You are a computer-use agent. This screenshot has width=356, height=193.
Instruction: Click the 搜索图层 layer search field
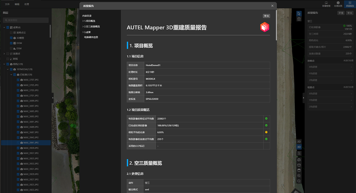coord(26,20)
